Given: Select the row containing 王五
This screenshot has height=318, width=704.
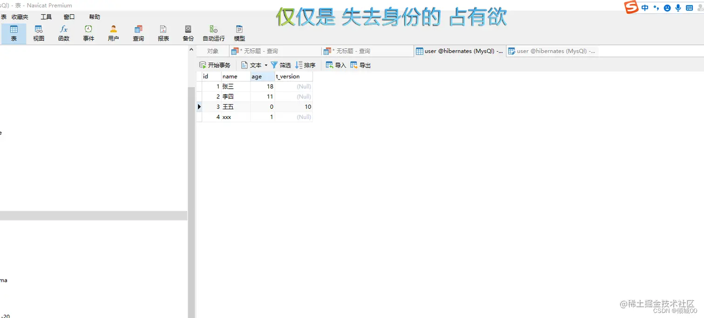Looking at the screenshot, I should pyautogui.click(x=228, y=106).
